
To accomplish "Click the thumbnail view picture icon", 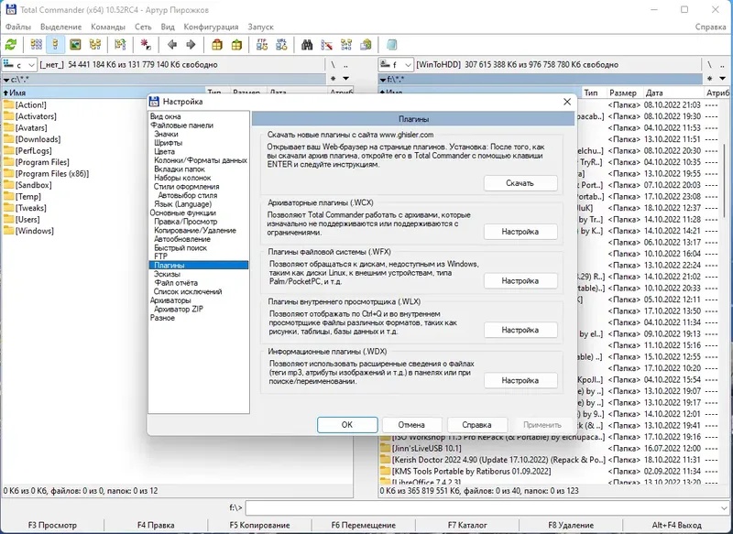I will tap(75, 45).
